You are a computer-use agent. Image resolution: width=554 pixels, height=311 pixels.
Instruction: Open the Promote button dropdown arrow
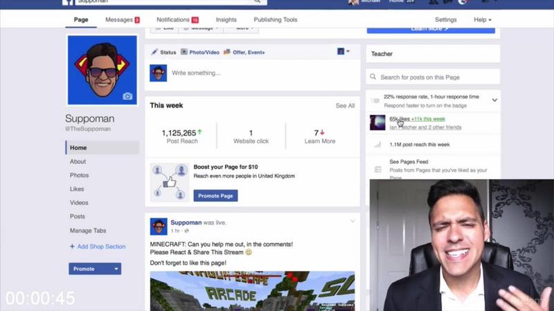pyautogui.click(x=116, y=269)
